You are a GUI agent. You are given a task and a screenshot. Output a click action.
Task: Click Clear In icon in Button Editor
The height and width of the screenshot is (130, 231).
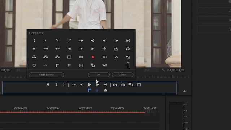57,41
